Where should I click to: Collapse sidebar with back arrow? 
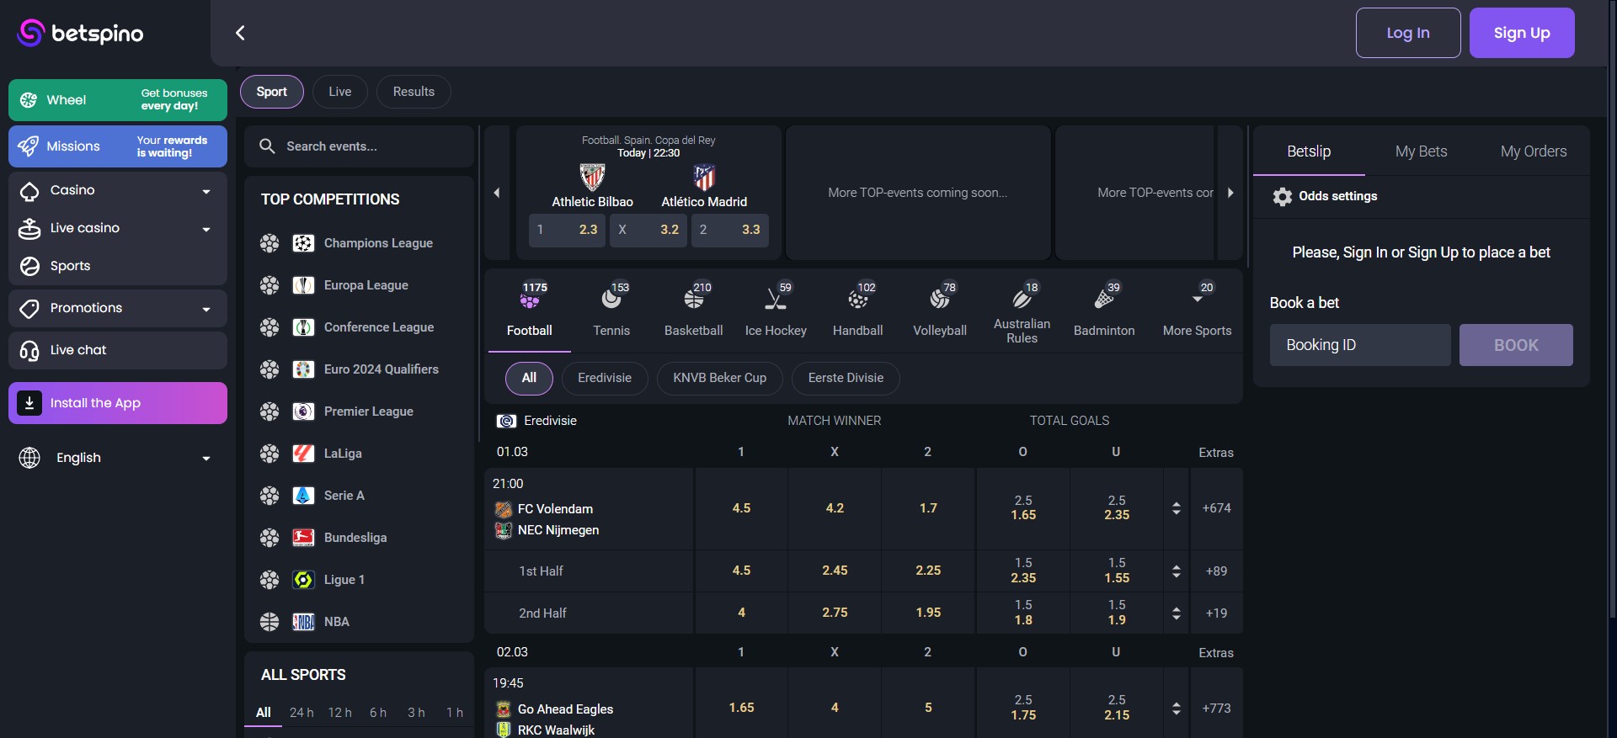[x=240, y=33]
